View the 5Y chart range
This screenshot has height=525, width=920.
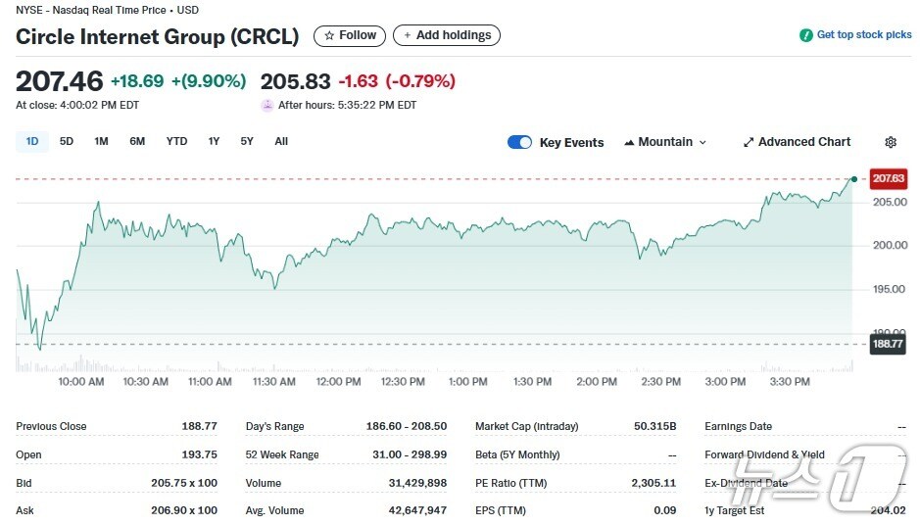pos(247,141)
